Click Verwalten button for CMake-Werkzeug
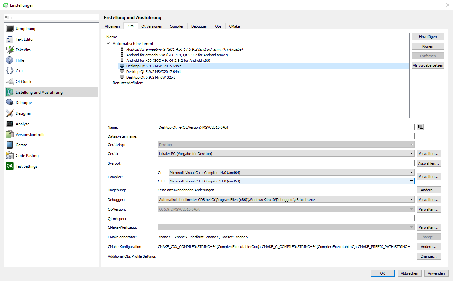453x281 pixels. pos(429,227)
